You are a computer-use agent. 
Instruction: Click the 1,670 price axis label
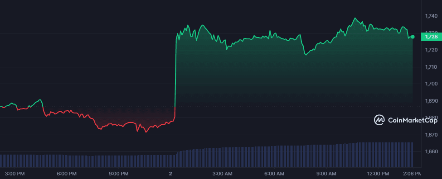[431, 135]
